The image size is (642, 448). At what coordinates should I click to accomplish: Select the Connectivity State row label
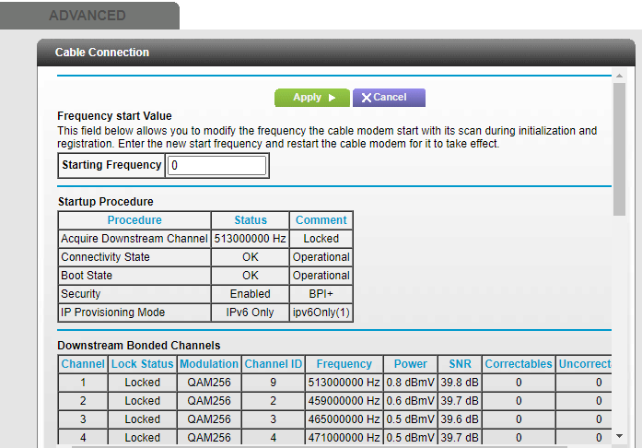tap(134, 257)
